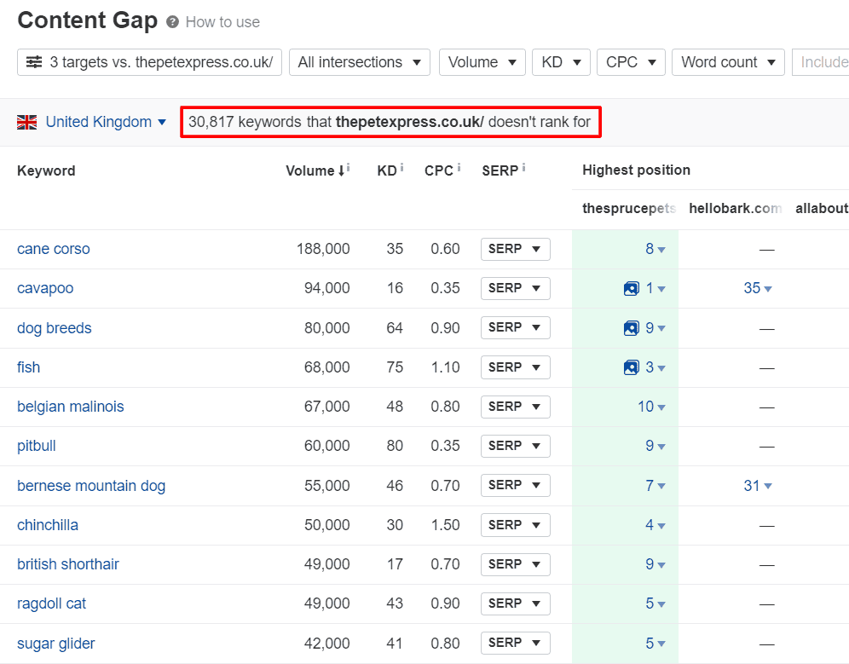
Task: Click the SERP column info icon
Action: pos(523,168)
